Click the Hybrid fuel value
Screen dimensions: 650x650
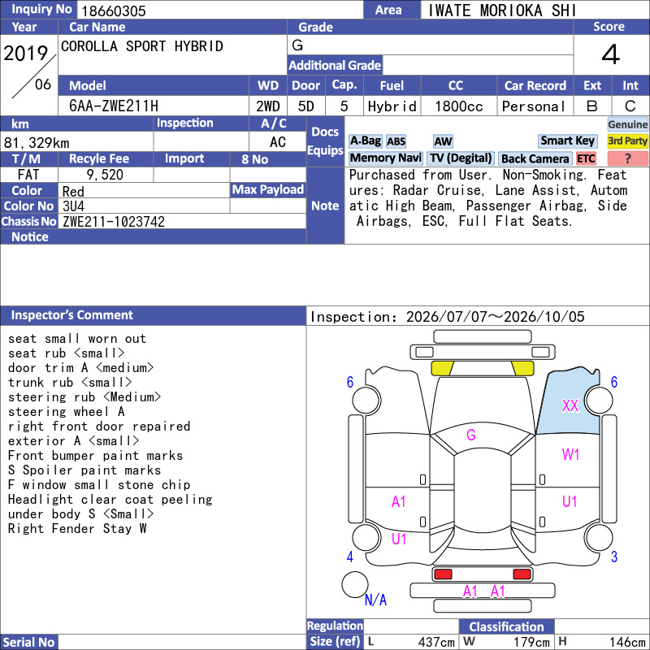click(x=392, y=106)
